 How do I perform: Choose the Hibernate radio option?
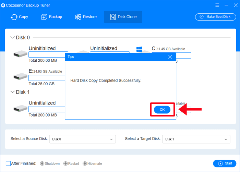(x=85, y=163)
